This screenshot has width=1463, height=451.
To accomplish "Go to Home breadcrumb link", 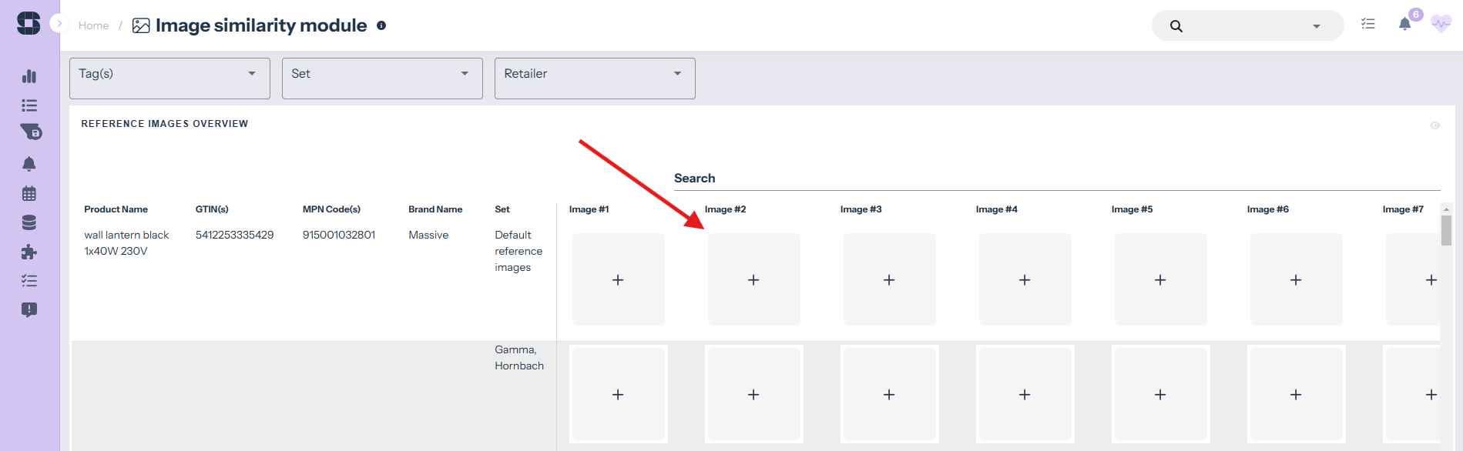I will point(93,25).
